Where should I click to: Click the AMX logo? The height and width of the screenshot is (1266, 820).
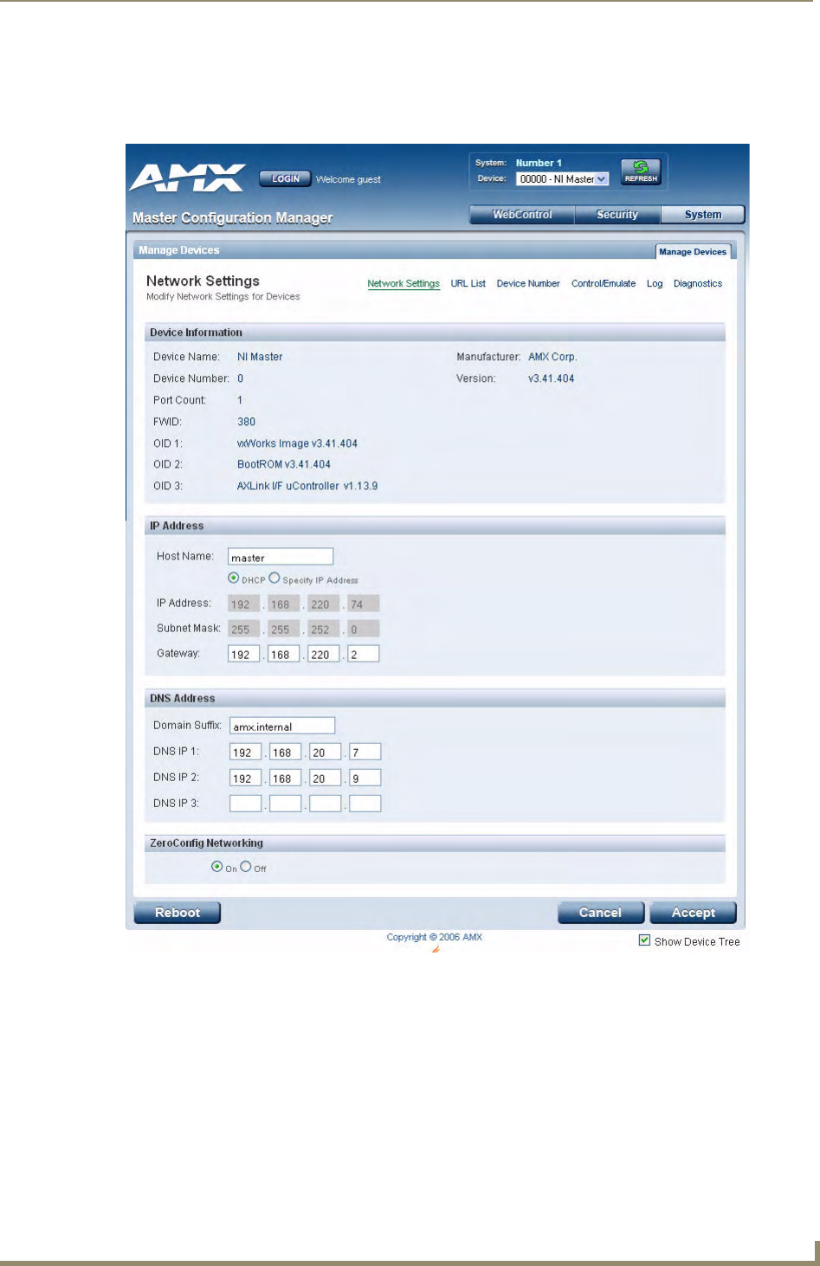pyautogui.click(x=188, y=178)
